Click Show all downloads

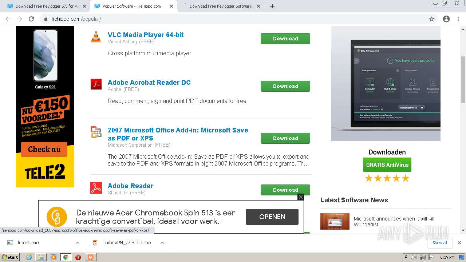pyautogui.click(x=439, y=243)
